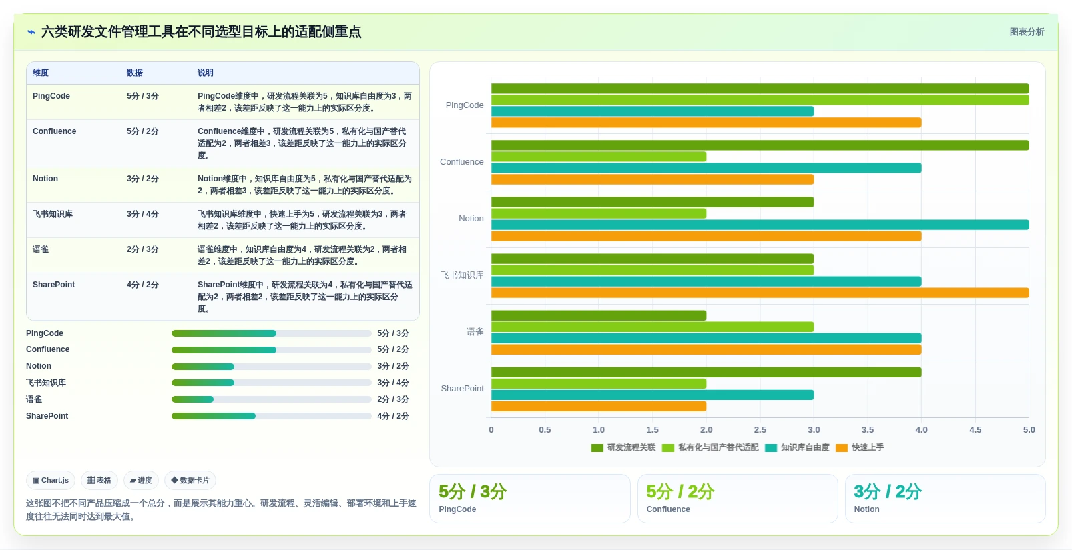Click the title icon before 六类研发文件管理工具
The height and width of the screenshot is (550, 1072).
click(x=31, y=32)
